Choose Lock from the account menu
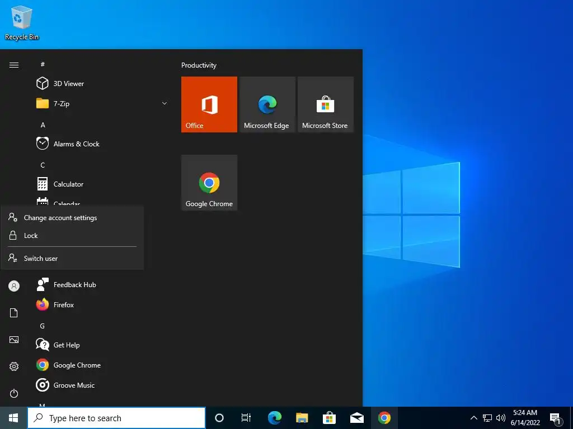Viewport: 573px width, 429px height. 72,235
